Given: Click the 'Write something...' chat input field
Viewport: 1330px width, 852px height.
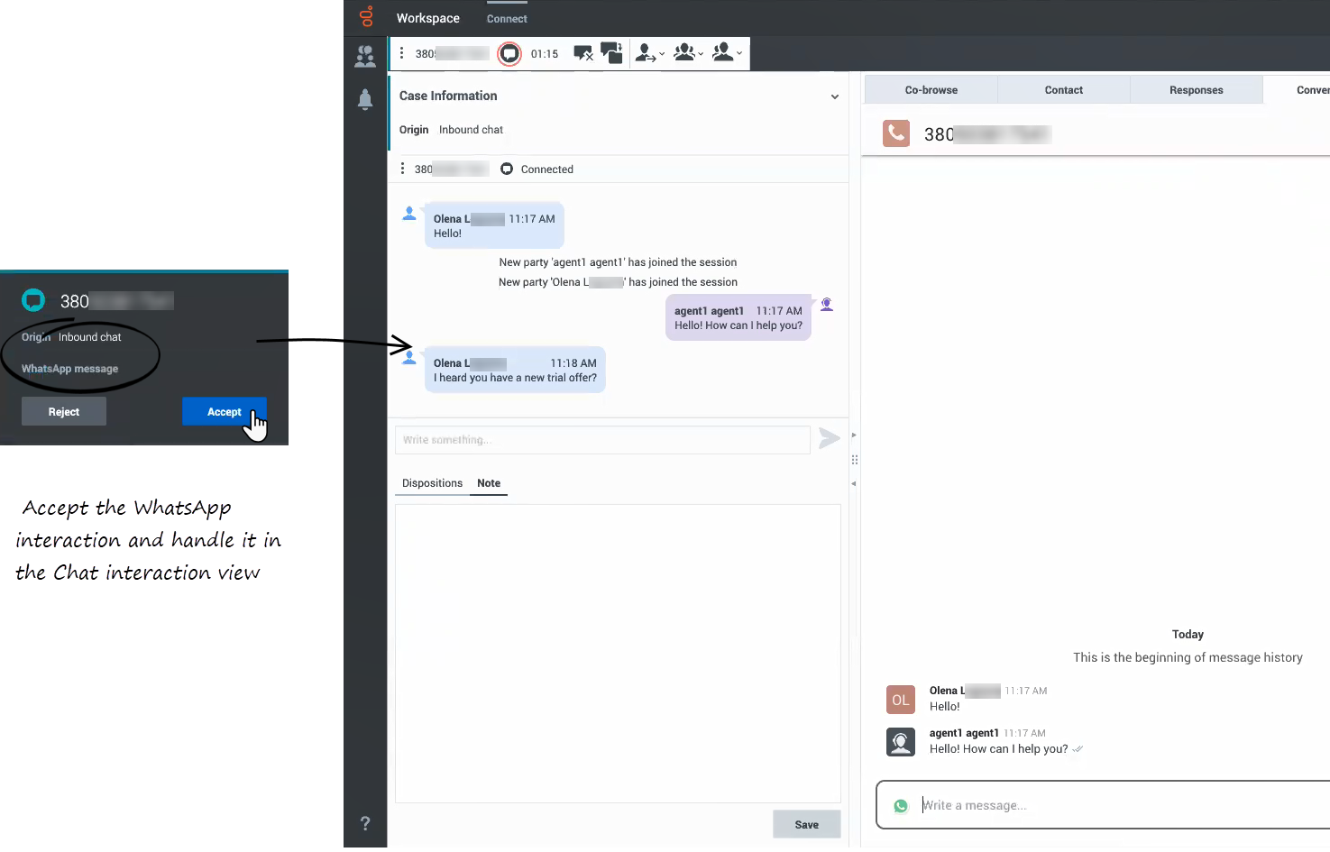Looking at the screenshot, I should (602, 440).
